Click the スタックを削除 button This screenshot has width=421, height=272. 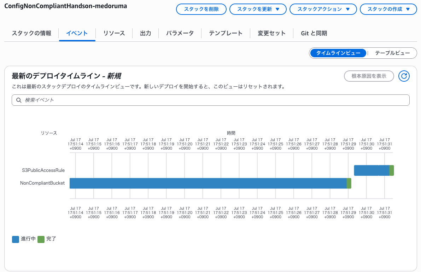point(201,9)
